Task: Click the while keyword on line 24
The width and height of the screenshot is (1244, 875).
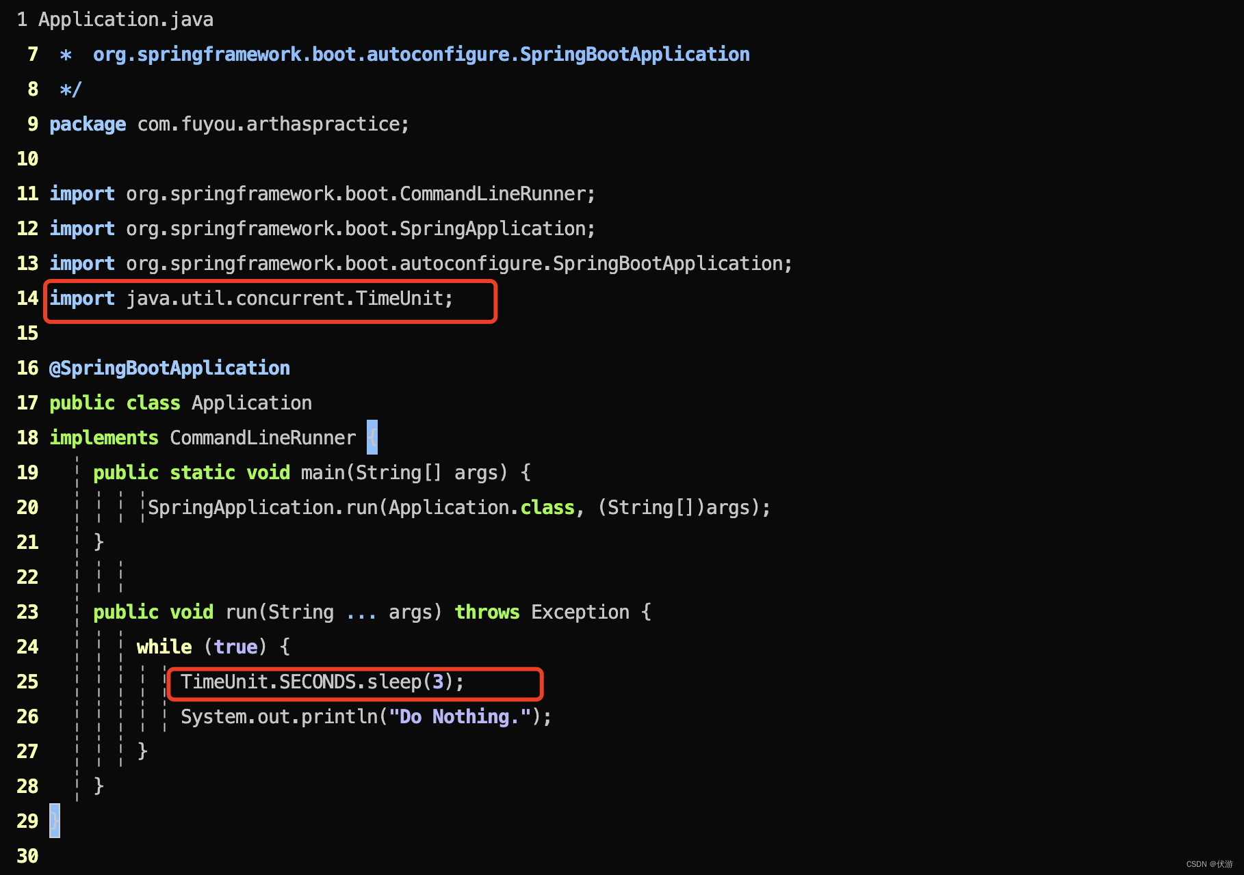Action: tap(164, 647)
